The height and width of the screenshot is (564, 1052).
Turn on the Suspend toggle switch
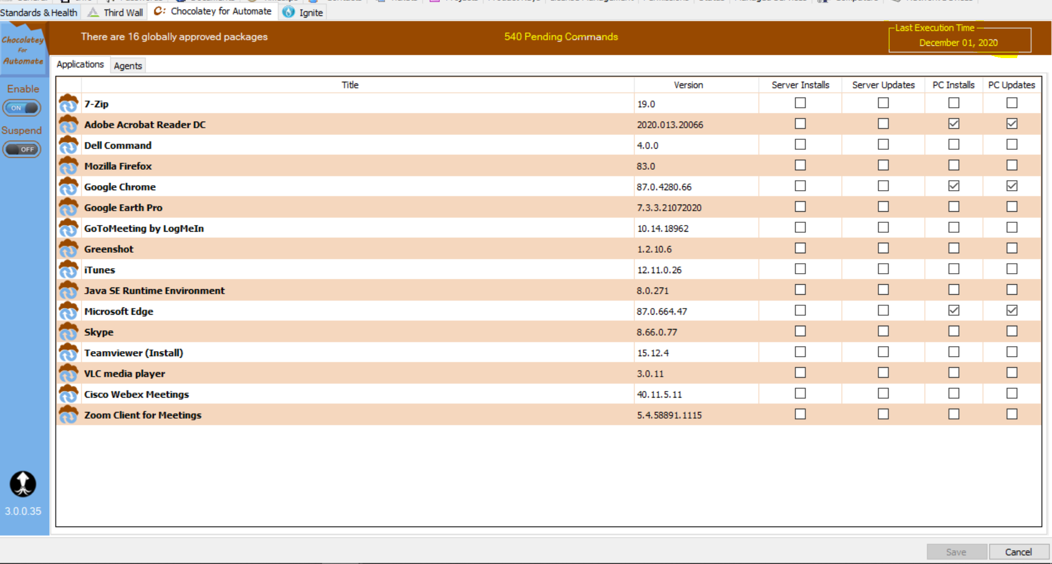(x=22, y=149)
